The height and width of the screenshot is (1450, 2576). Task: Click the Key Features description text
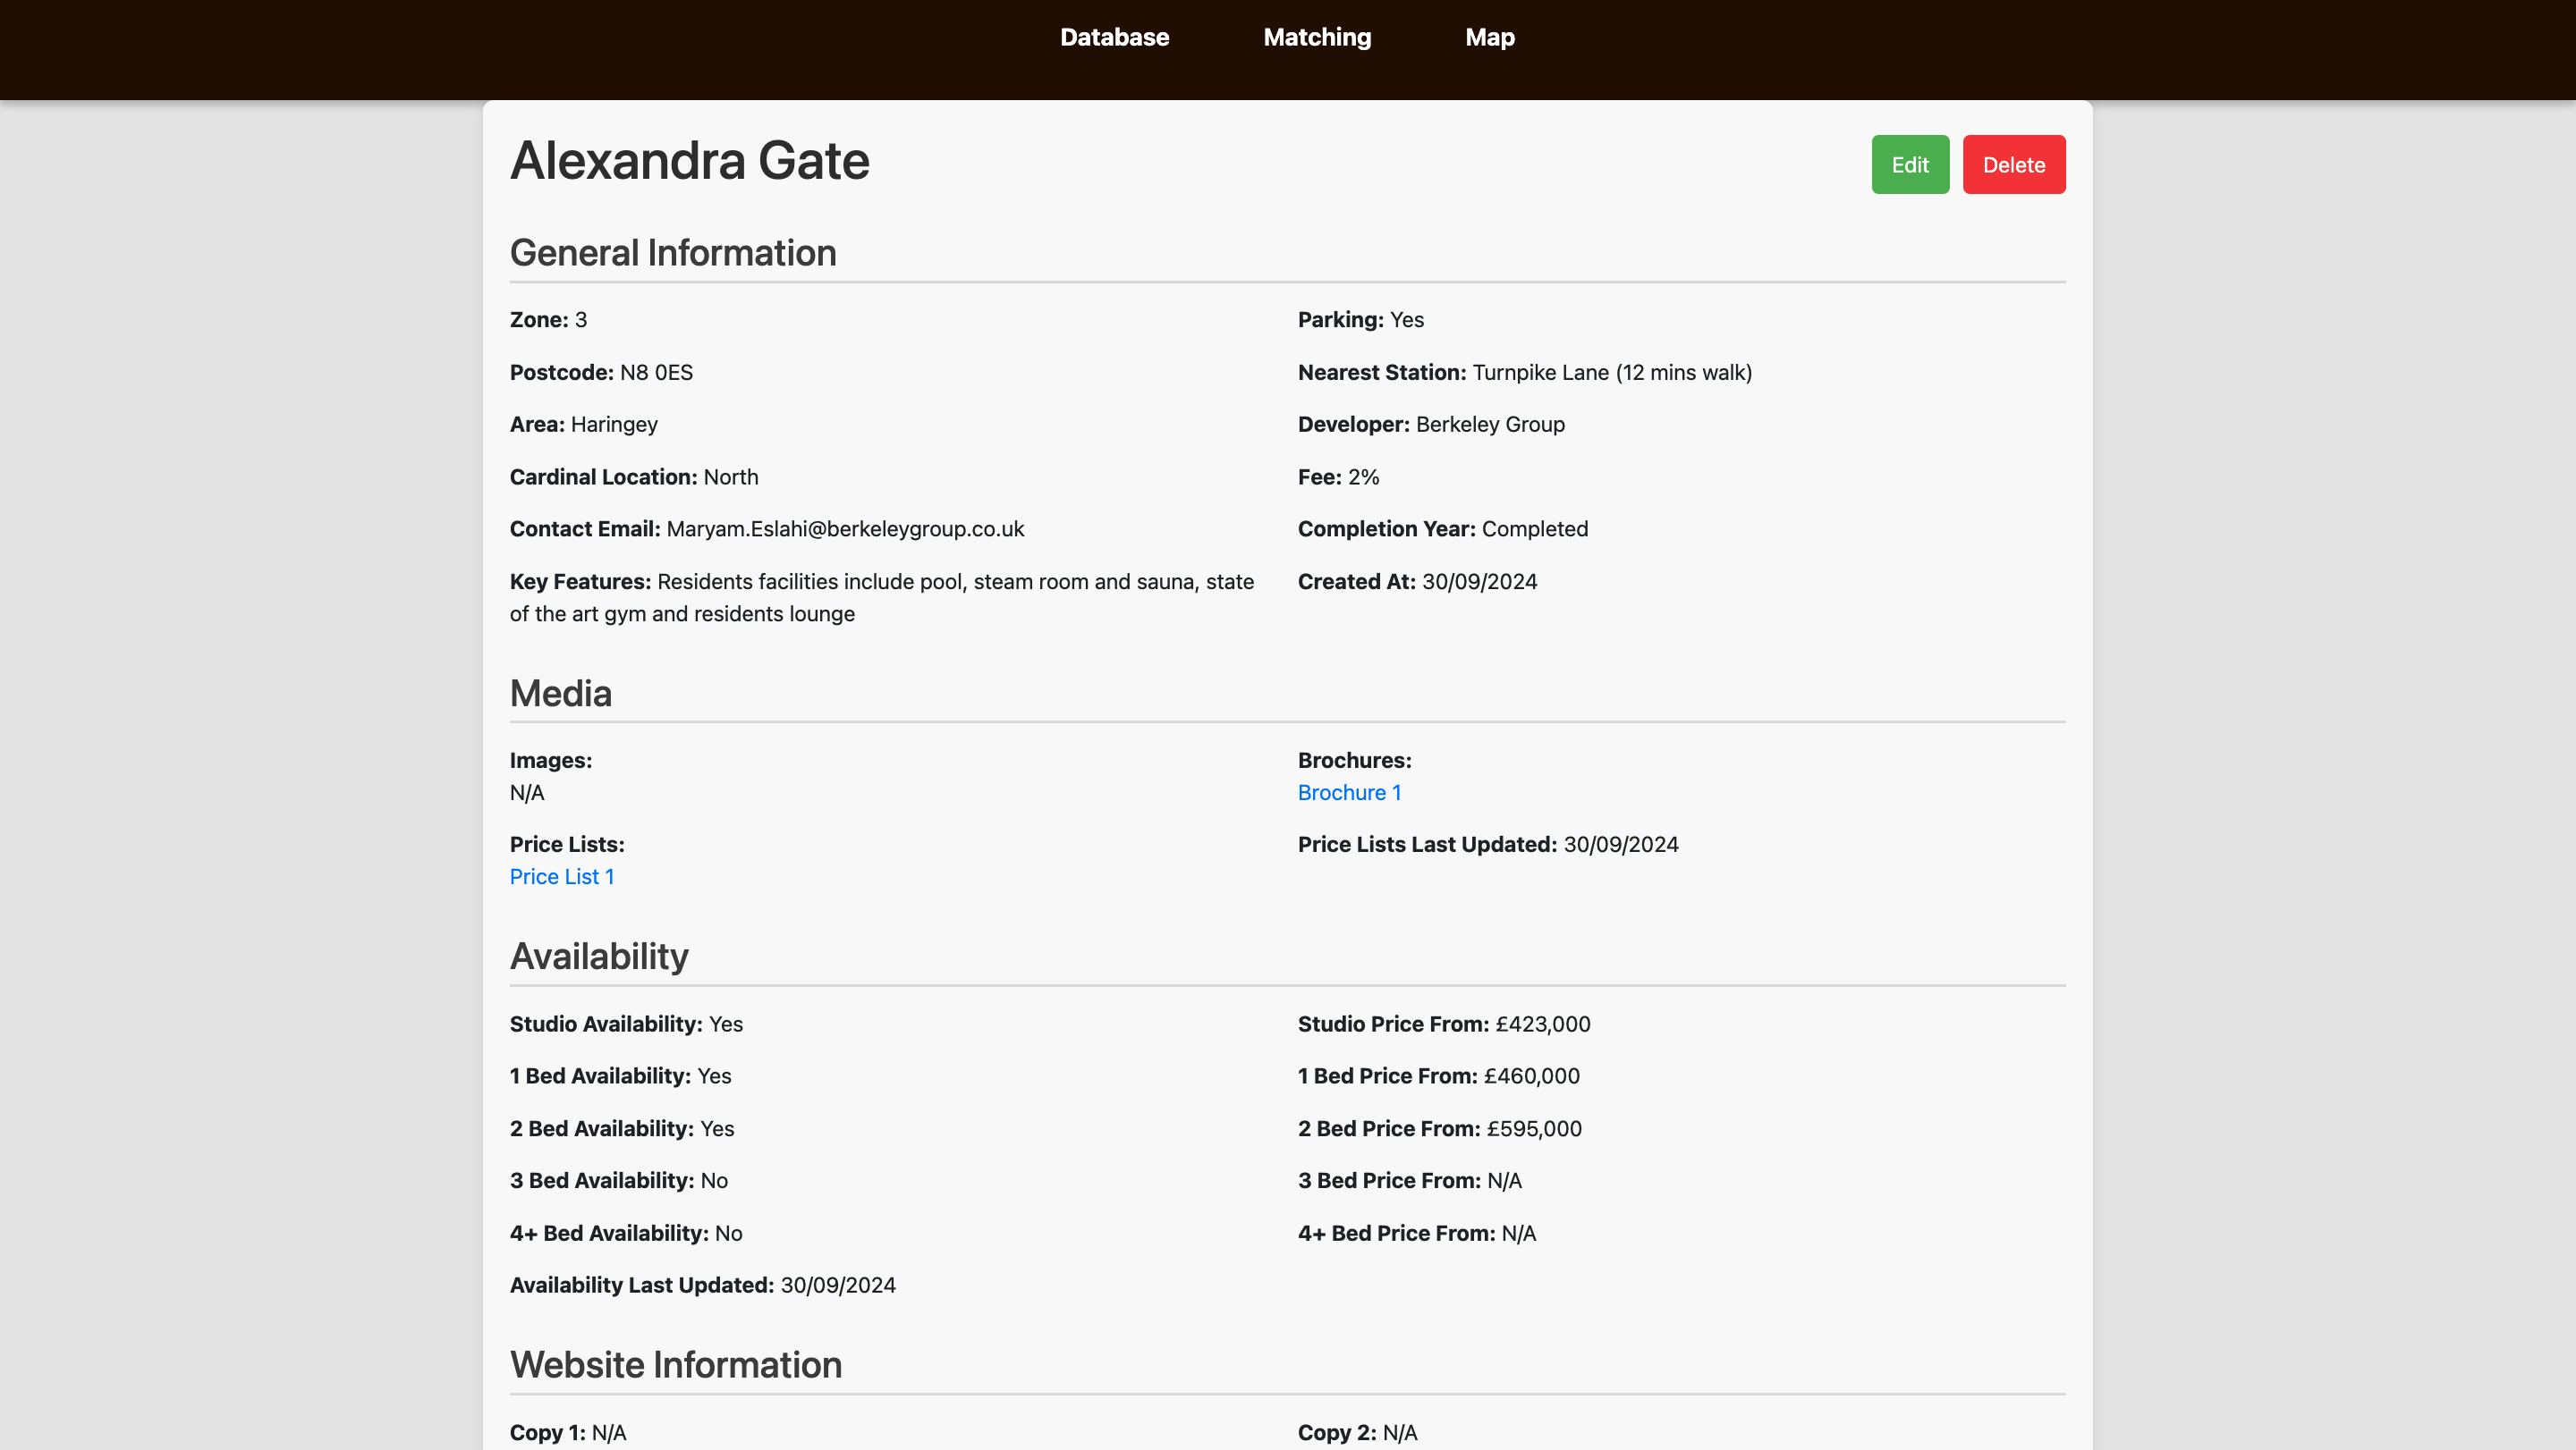pyautogui.click(x=954, y=582)
